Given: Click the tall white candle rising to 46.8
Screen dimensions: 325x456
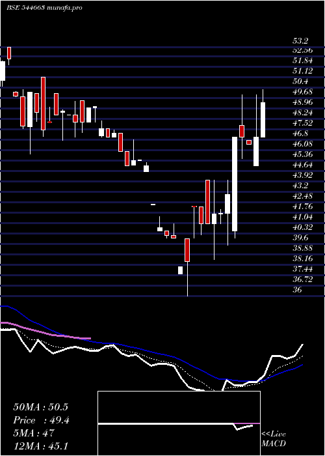Looking at the screenshot, I should click(x=235, y=184).
